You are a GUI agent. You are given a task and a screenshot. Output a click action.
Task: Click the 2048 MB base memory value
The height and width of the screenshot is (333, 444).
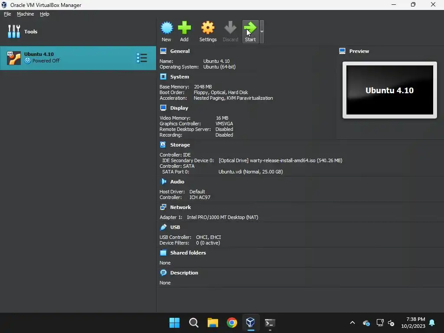[203, 87]
